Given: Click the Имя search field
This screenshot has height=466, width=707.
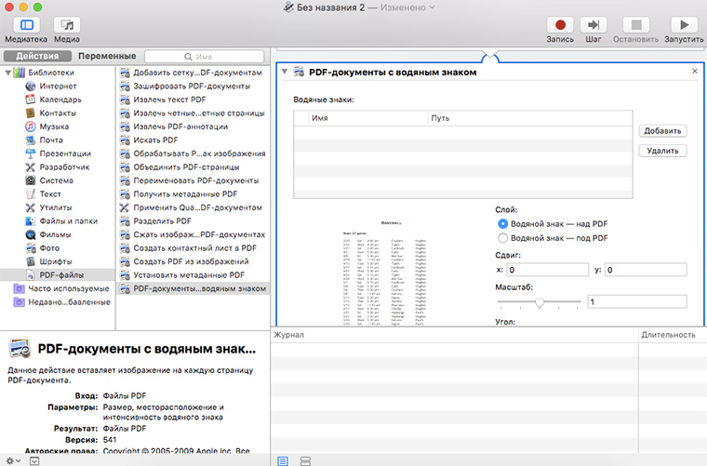Looking at the screenshot, I should click(x=205, y=57).
